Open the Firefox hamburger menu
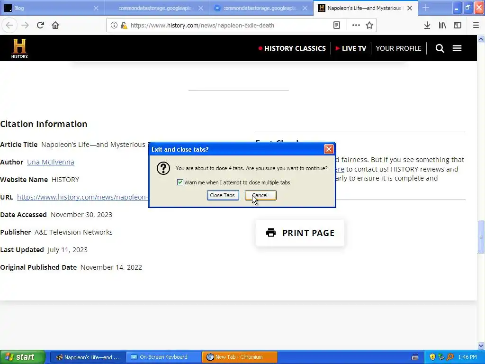Viewport: 485px width, 364px height. (x=476, y=26)
